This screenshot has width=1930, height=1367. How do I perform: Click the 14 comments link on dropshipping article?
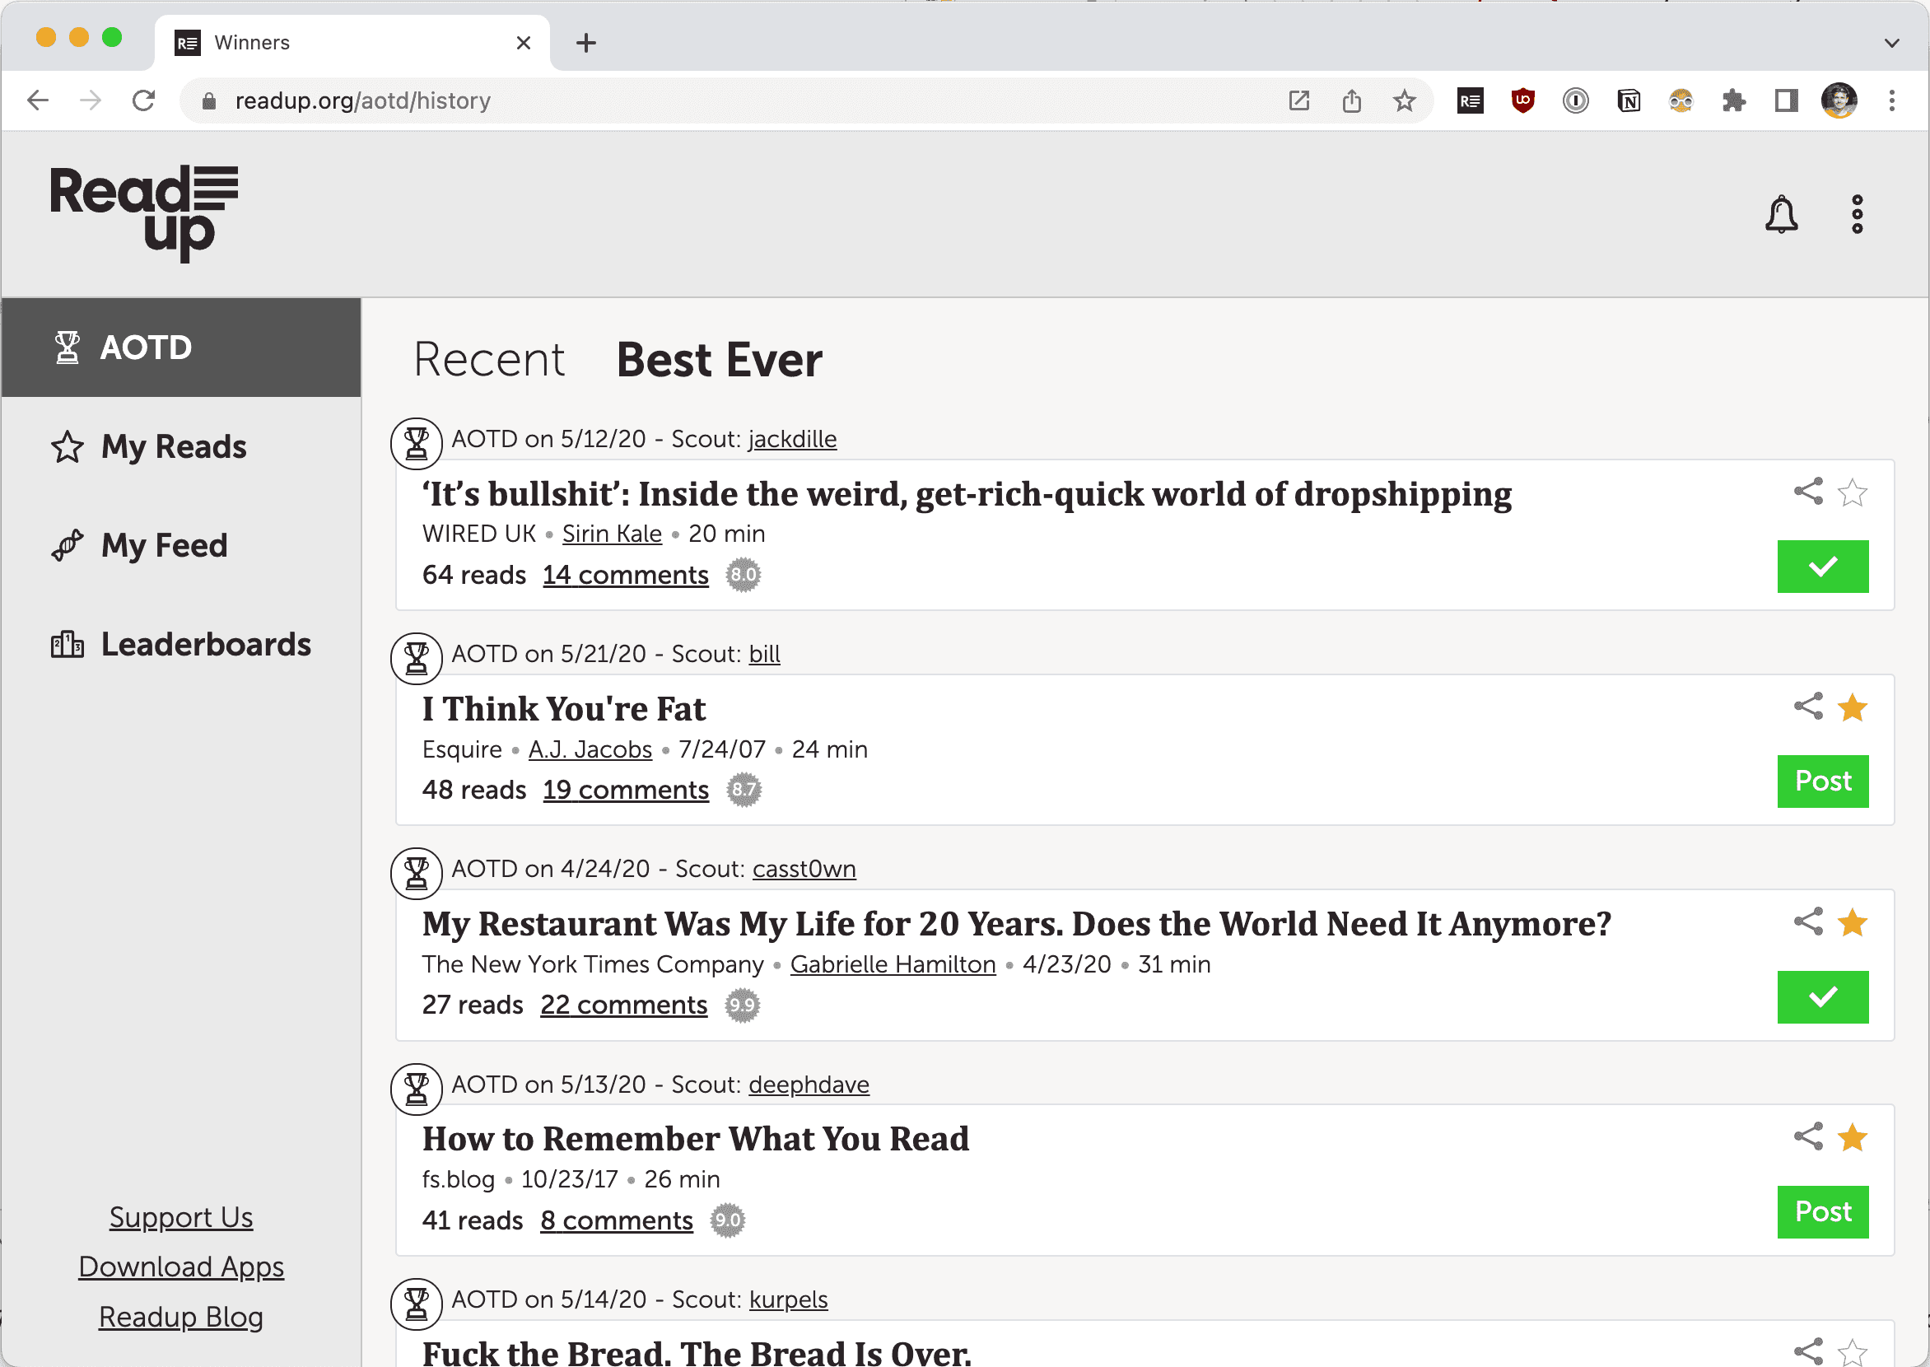tap(626, 576)
